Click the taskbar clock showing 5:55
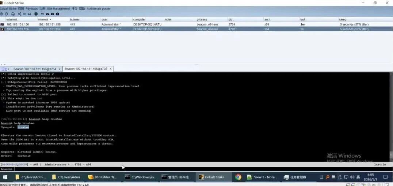 (370, 177)
